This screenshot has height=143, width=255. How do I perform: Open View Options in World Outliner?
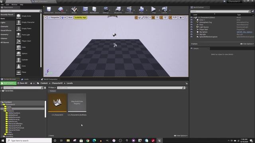click(x=247, y=44)
